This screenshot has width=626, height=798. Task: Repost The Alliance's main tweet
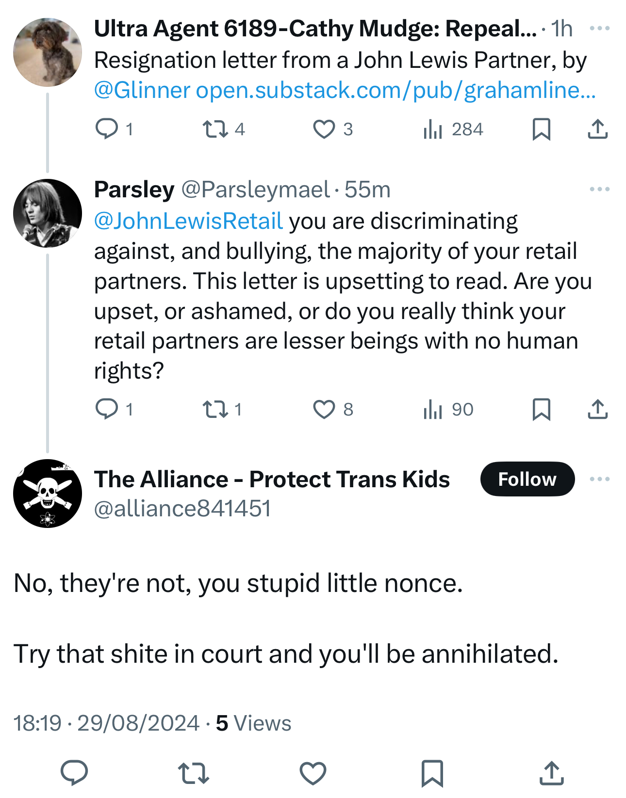193,773
